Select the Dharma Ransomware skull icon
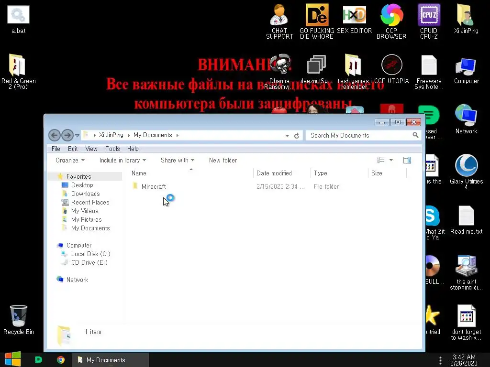 [280, 72]
